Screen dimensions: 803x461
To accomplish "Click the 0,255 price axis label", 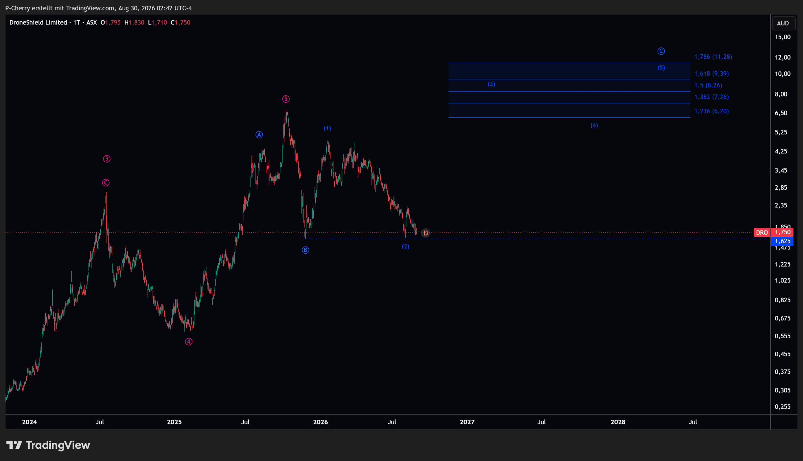I will pyautogui.click(x=783, y=407).
